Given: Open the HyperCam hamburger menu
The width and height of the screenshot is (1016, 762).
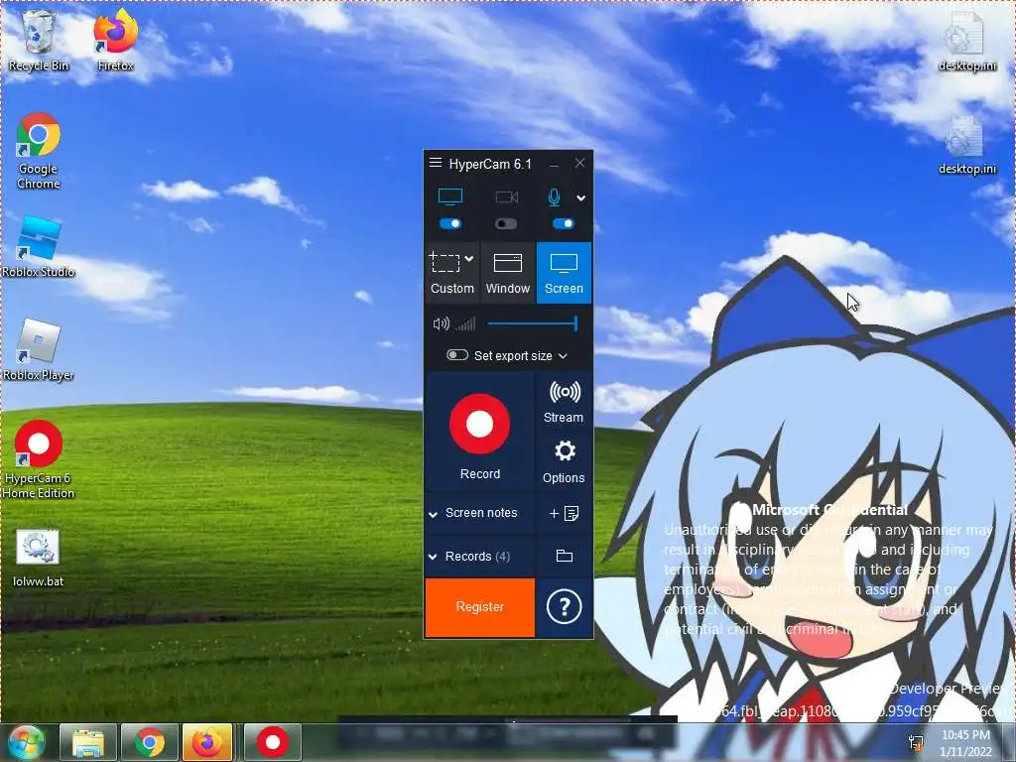Looking at the screenshot, I should point(436,163).
